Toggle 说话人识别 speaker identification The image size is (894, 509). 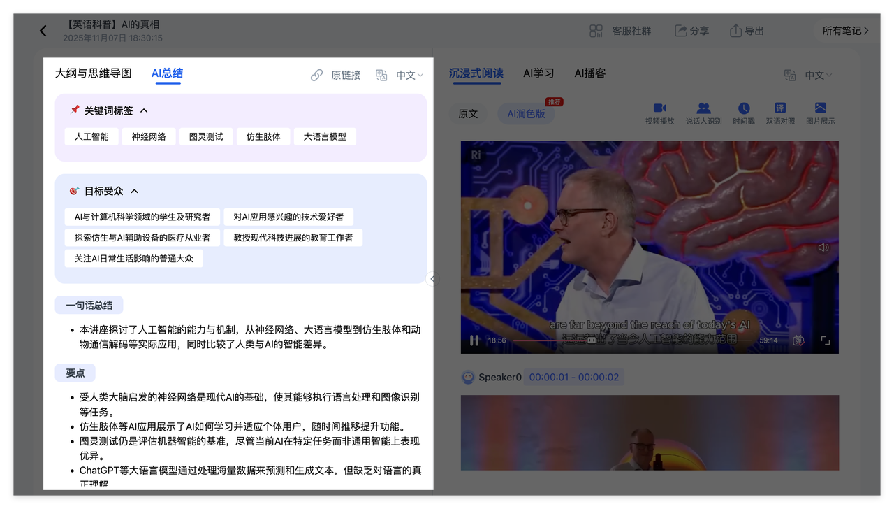tap(703, 108)
